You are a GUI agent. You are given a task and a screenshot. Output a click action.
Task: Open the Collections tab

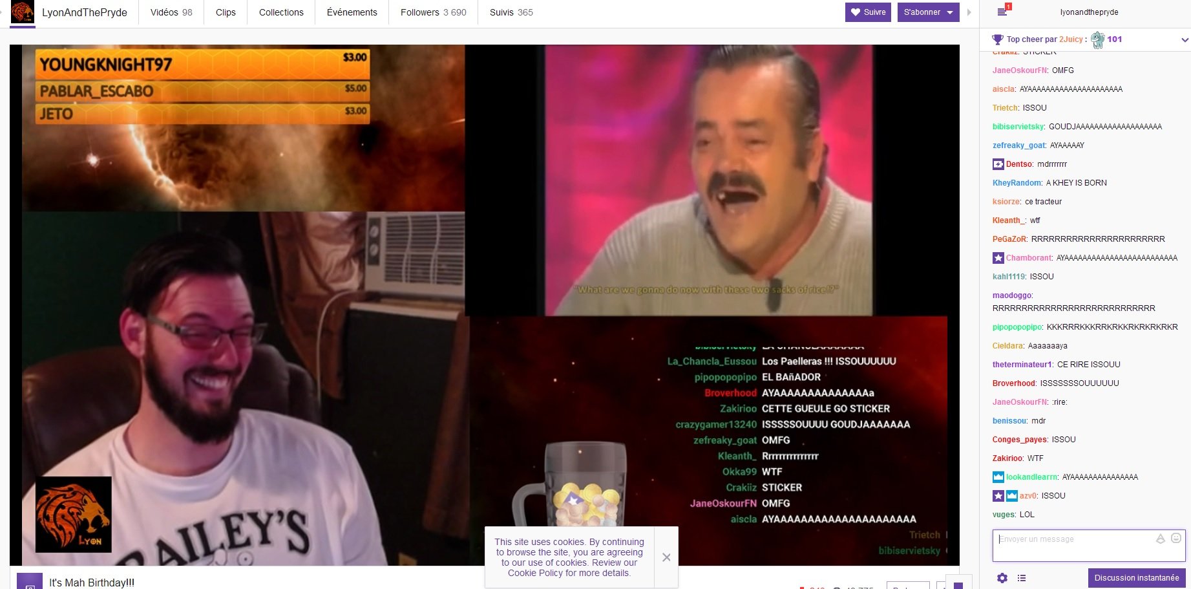pyautogui.click(x=281, y=12)
